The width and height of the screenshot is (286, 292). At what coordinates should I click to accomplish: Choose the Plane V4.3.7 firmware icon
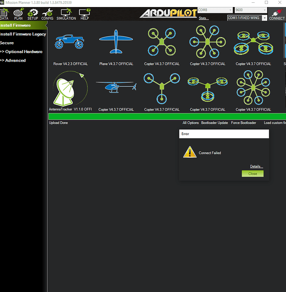[x=116, y=42]
